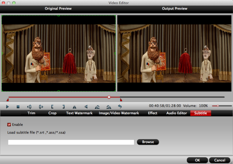This screenshot has height=164, width=233.
Task: Click the timecode 00:40:58/01:28:00
Action: [165, 106]
